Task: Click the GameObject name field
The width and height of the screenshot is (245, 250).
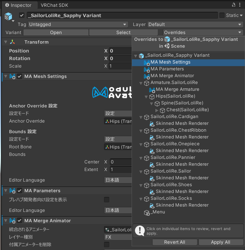Action: coord(122,15)
